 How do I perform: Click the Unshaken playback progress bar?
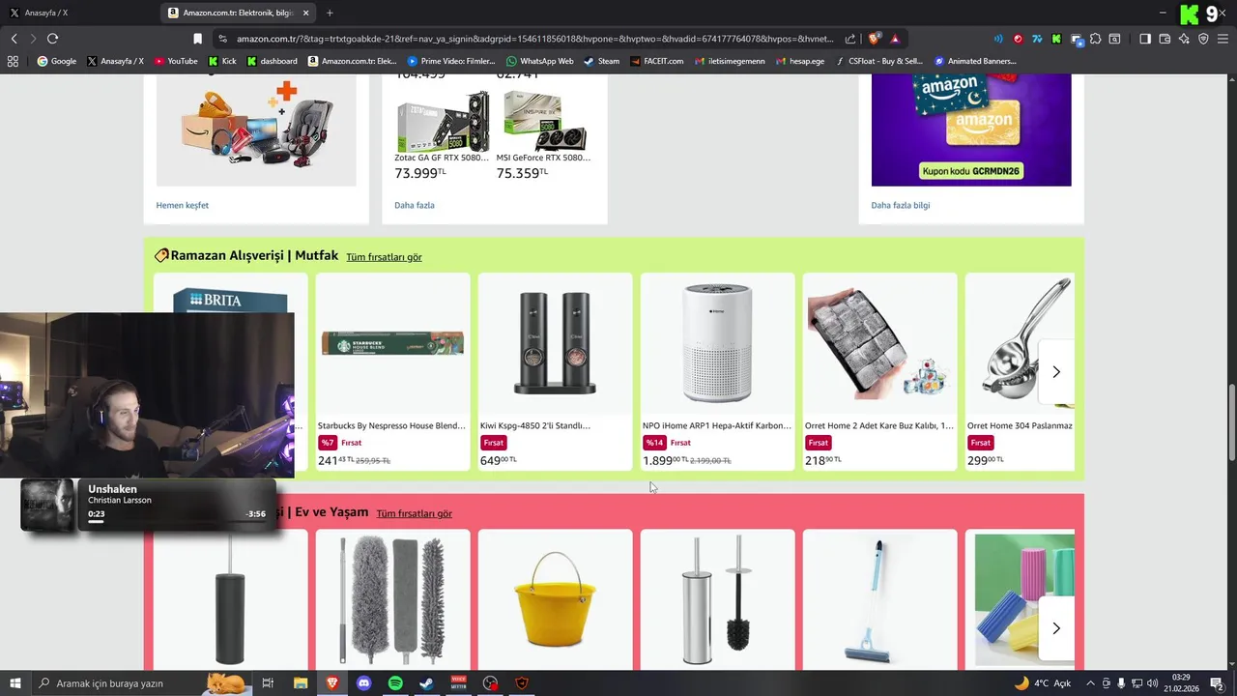pyautogui.click(x=176, y=521)
